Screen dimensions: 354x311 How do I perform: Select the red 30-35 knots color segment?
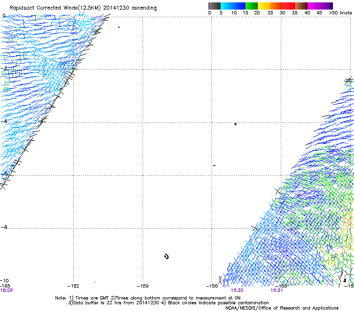point(289,6)
